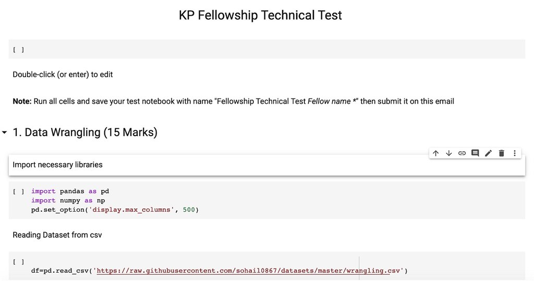The image size is (534, 281).
Task: Click 'Double-click (or enter) to edit' cell
Action: point(63,75)
